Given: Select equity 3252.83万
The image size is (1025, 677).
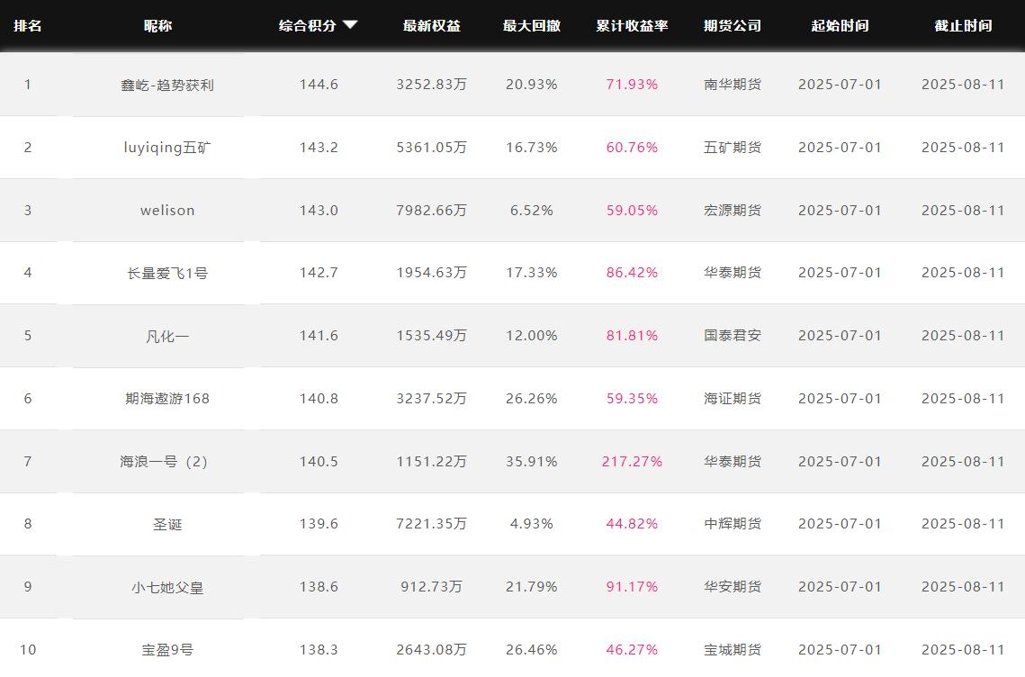Looking at the screenshot, I should click(431, 85).
